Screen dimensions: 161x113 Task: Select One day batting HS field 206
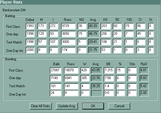pos(106,34)
